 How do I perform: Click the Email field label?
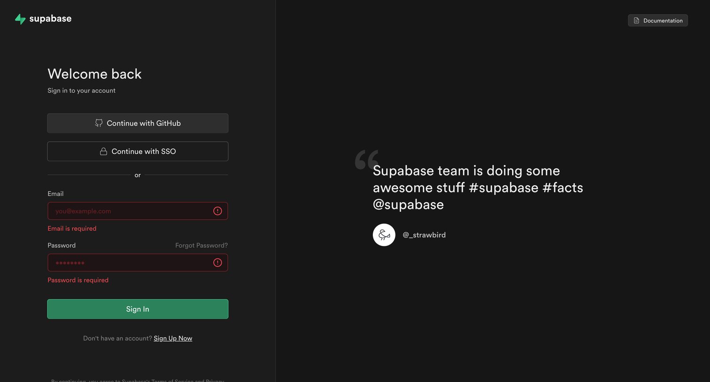click(x=55, y=194)
